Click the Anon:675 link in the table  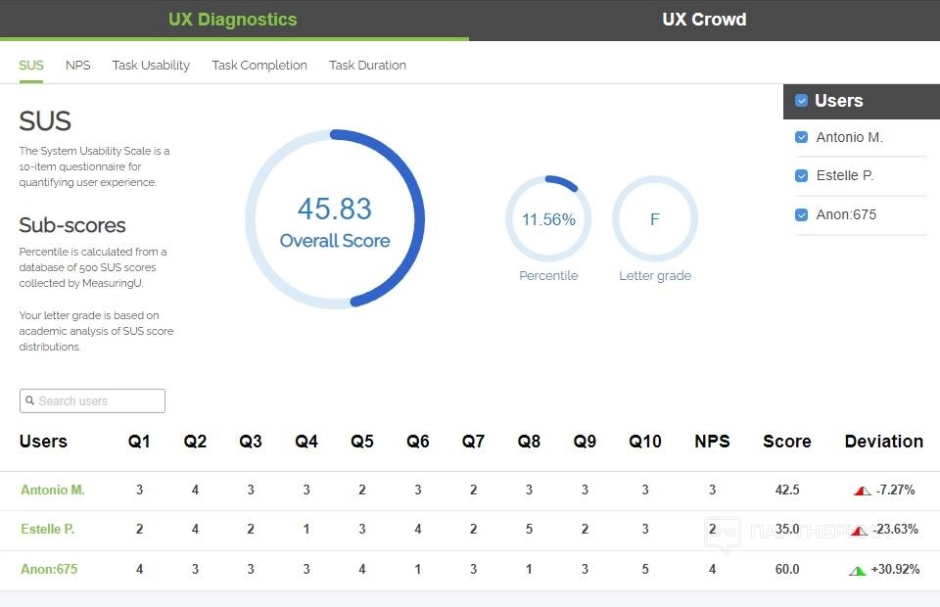tap(49, 570)
